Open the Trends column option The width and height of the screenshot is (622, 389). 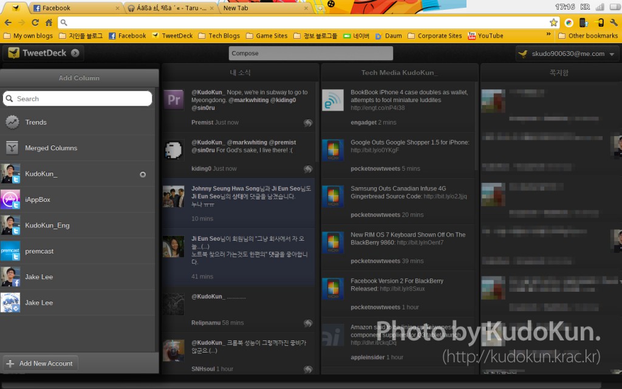click(77, 122)
